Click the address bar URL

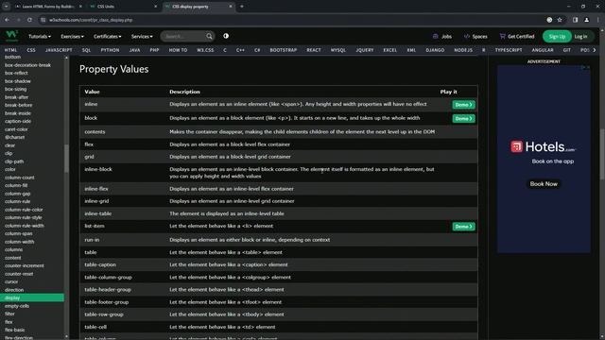click(x=91, y=20)
